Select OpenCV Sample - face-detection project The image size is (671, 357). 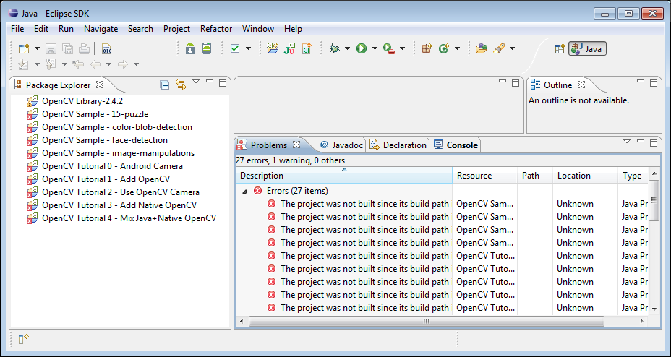(97, 140)
